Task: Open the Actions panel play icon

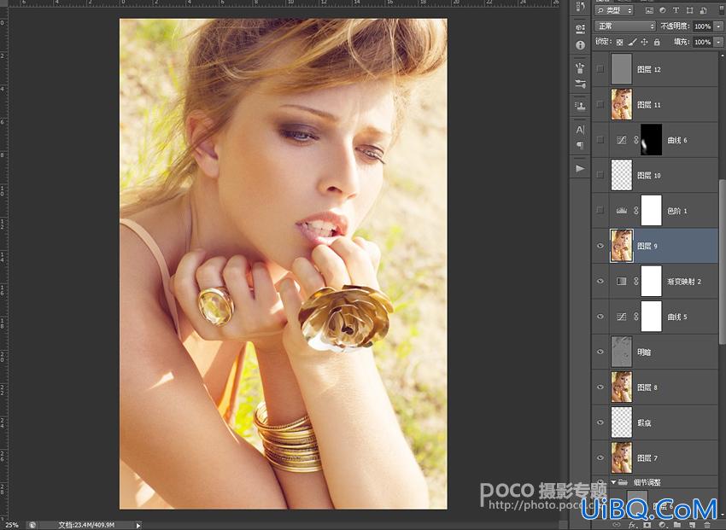Action: pyautogui.click(x=580, y=168)
